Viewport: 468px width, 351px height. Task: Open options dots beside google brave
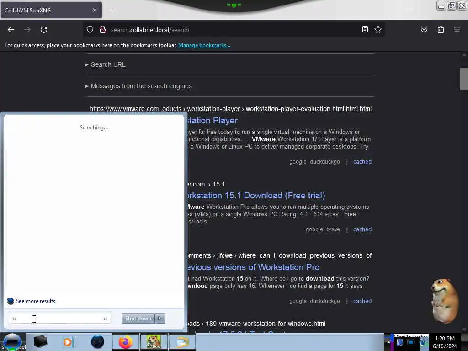point(346,229)
